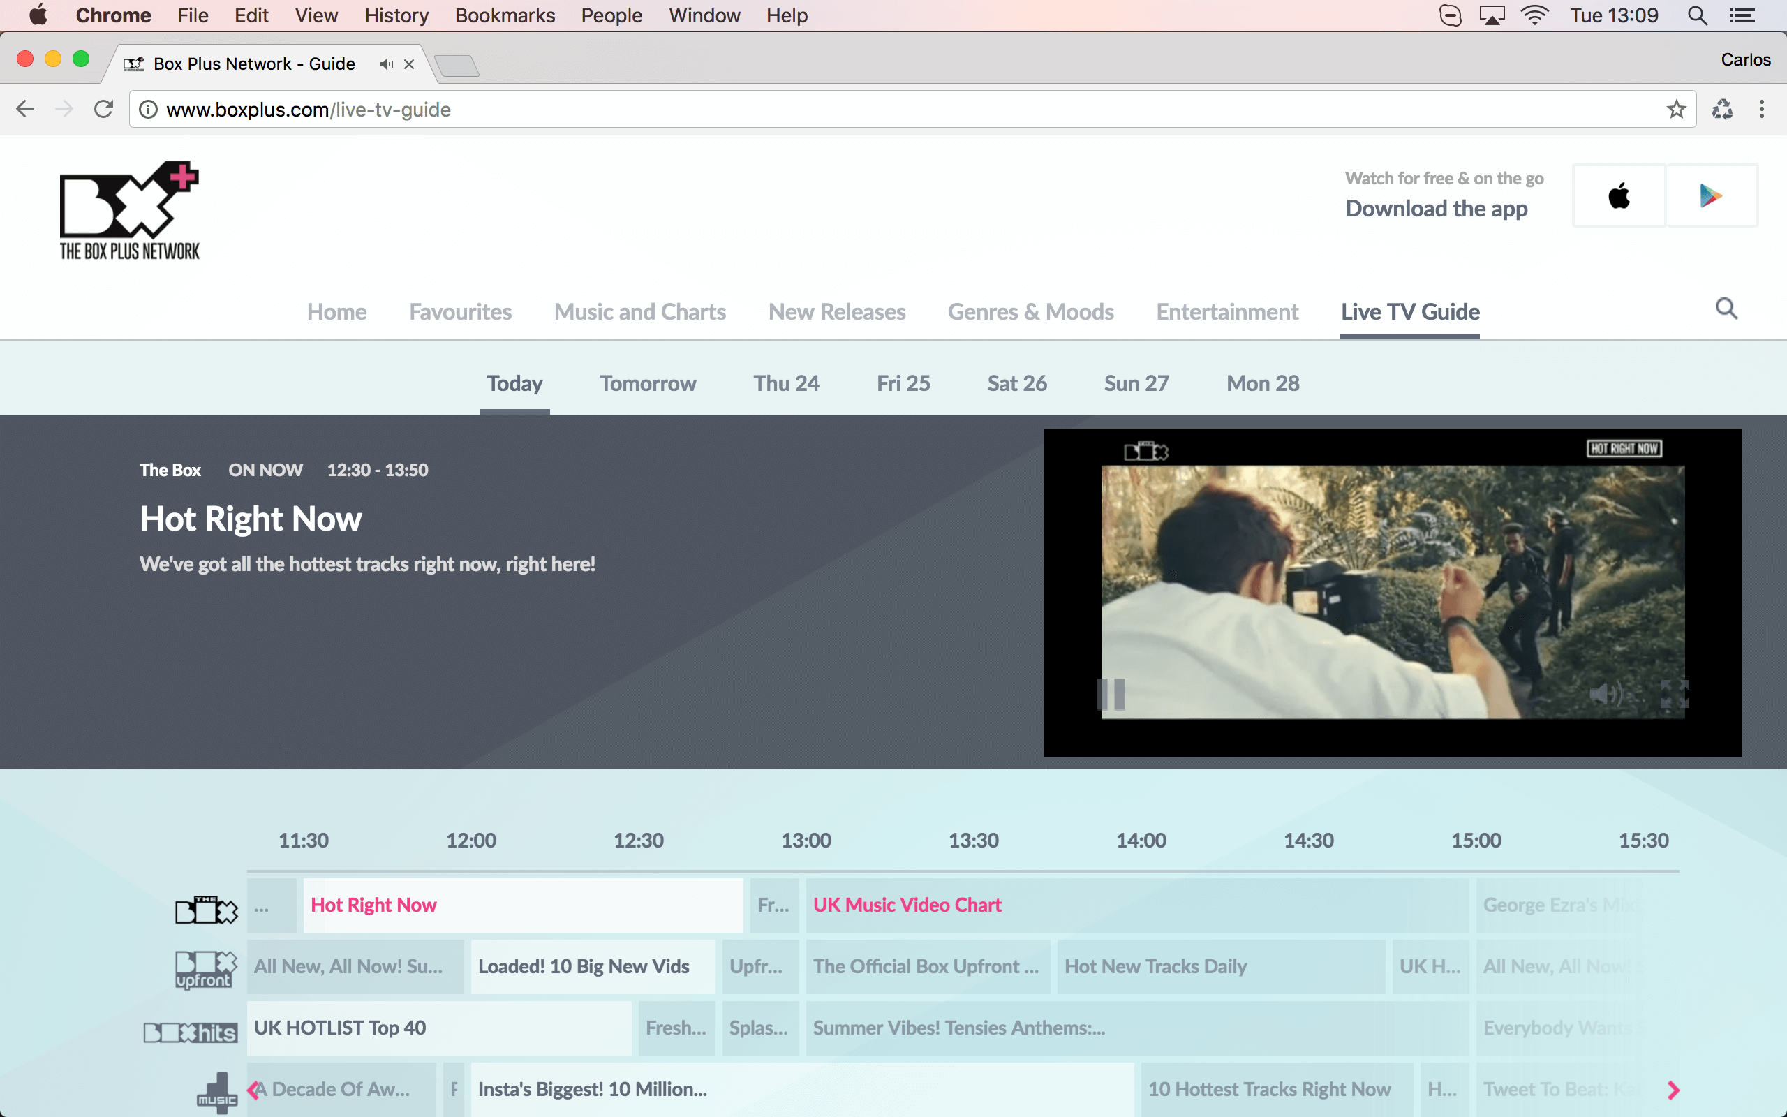Mute the video player volume icon
Image resolution: width=1787 pixels, height=1117 pixels.
[1606, 694]
